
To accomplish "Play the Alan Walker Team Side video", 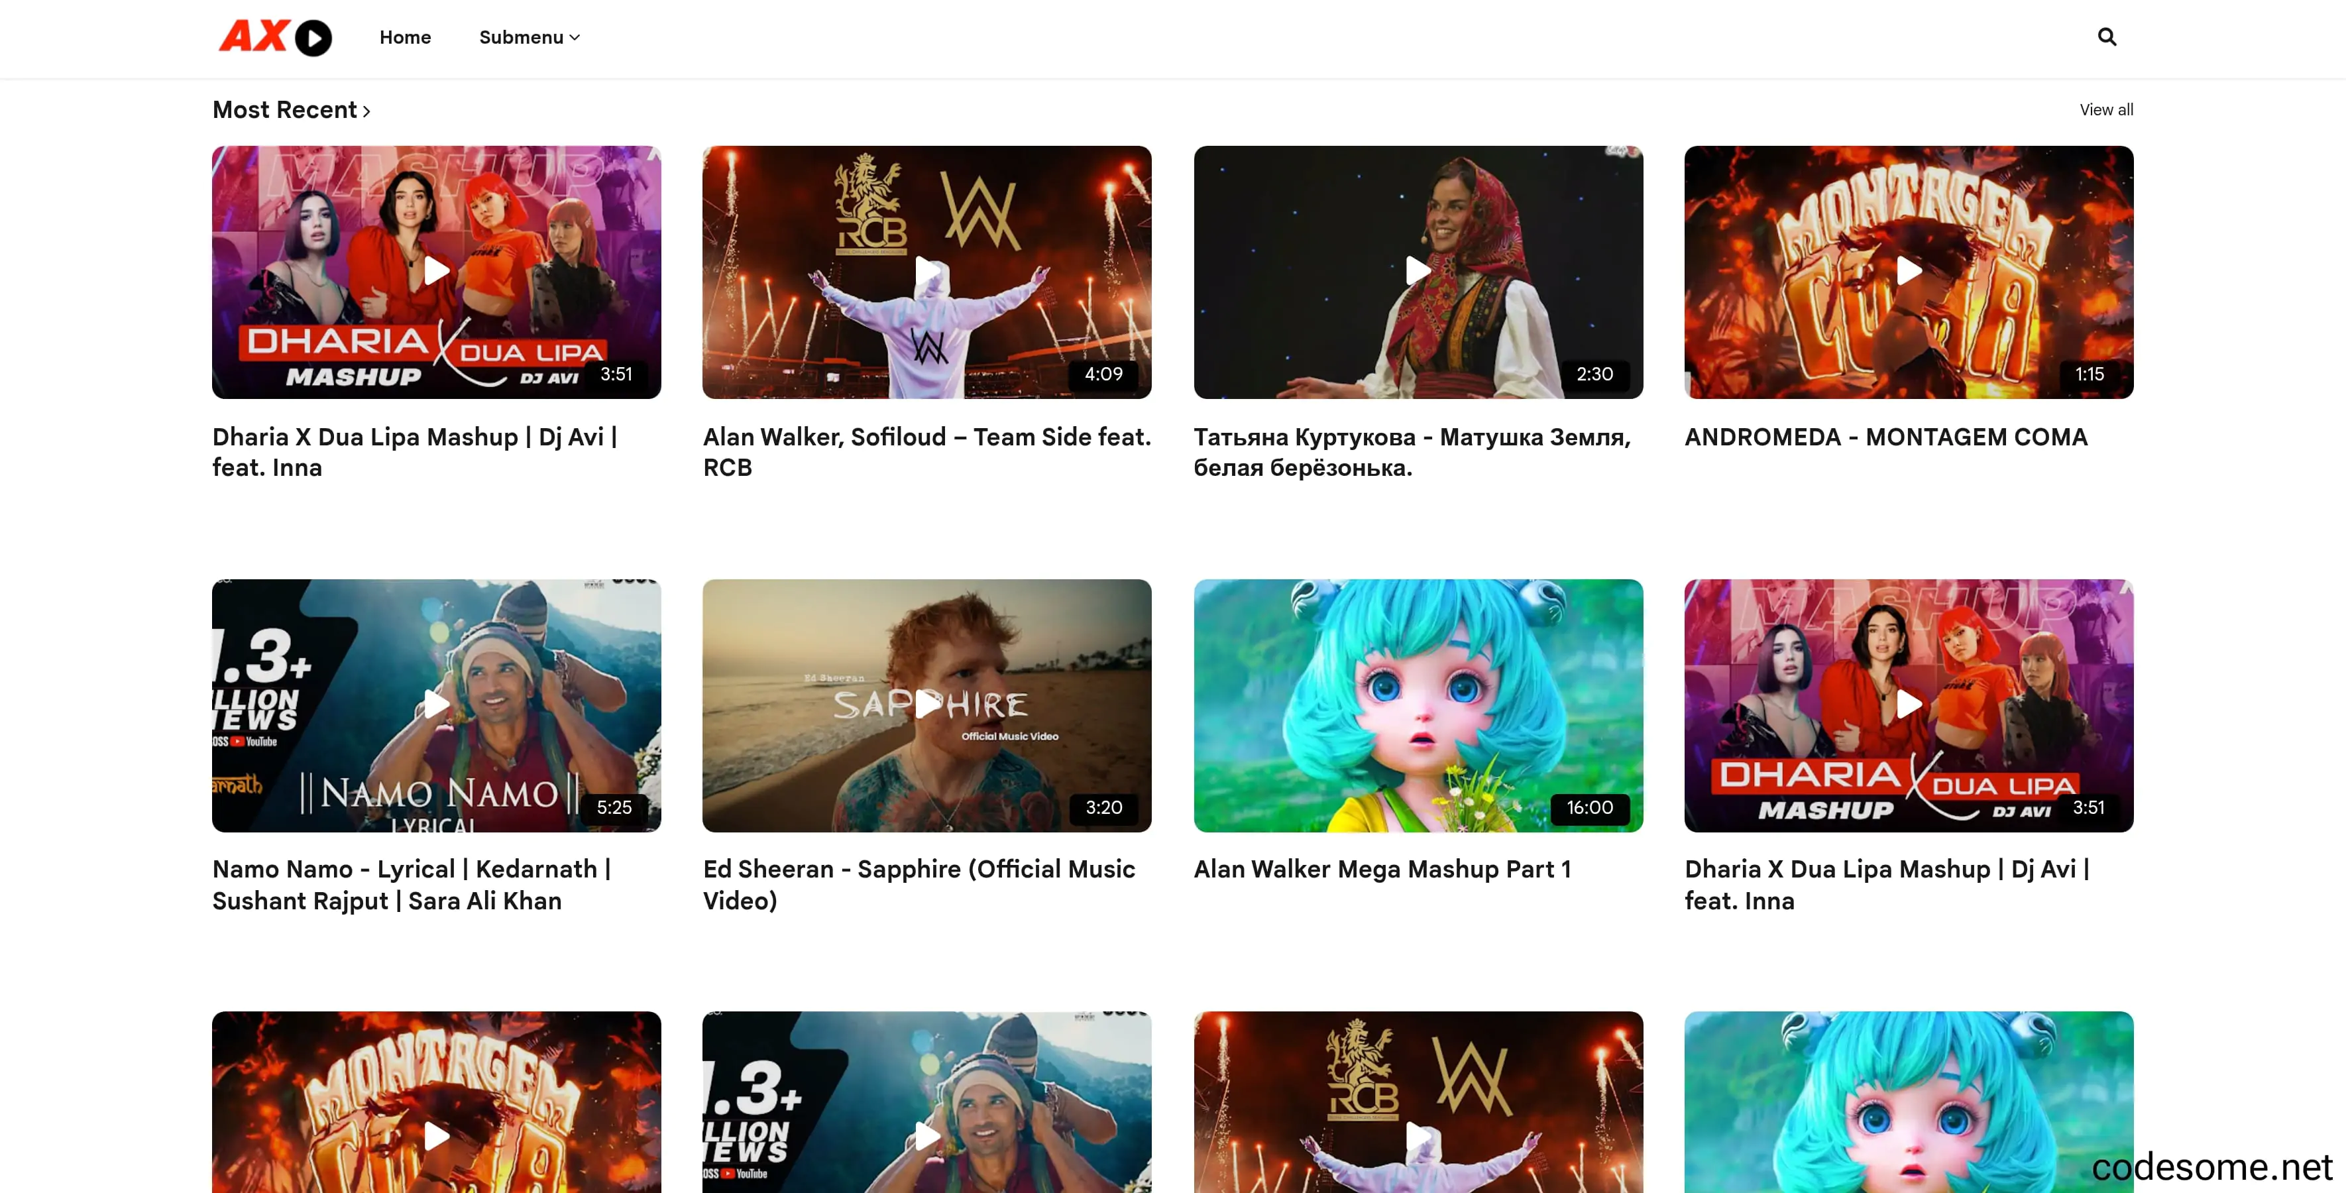I will coord(926,270).
